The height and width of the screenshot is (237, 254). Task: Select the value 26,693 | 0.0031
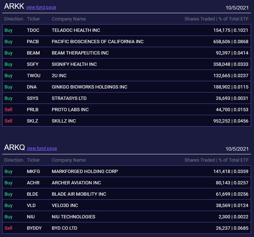pyautogui.click(x=232, y=98)
